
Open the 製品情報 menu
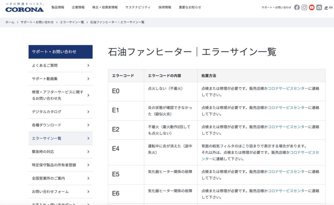(57, 7)
